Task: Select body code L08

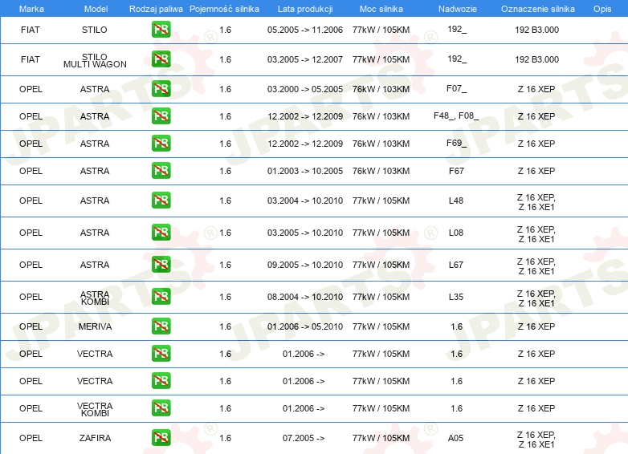Action: (x=456, y=233)
